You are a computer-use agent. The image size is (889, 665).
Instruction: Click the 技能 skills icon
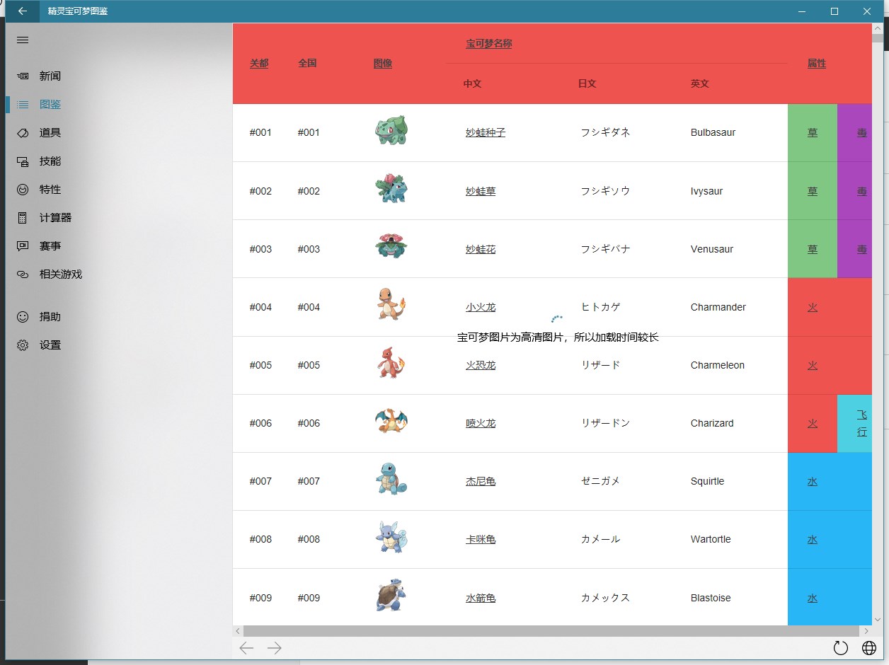tap(23, 161)
